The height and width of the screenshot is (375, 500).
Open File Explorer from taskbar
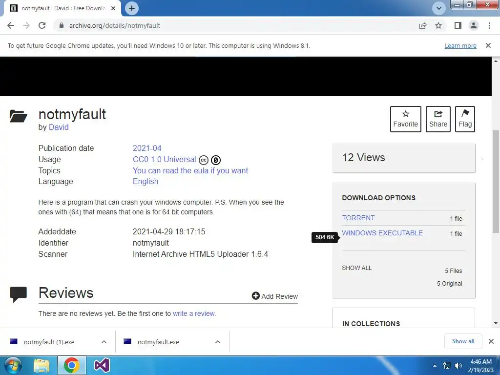pos(42,366)
